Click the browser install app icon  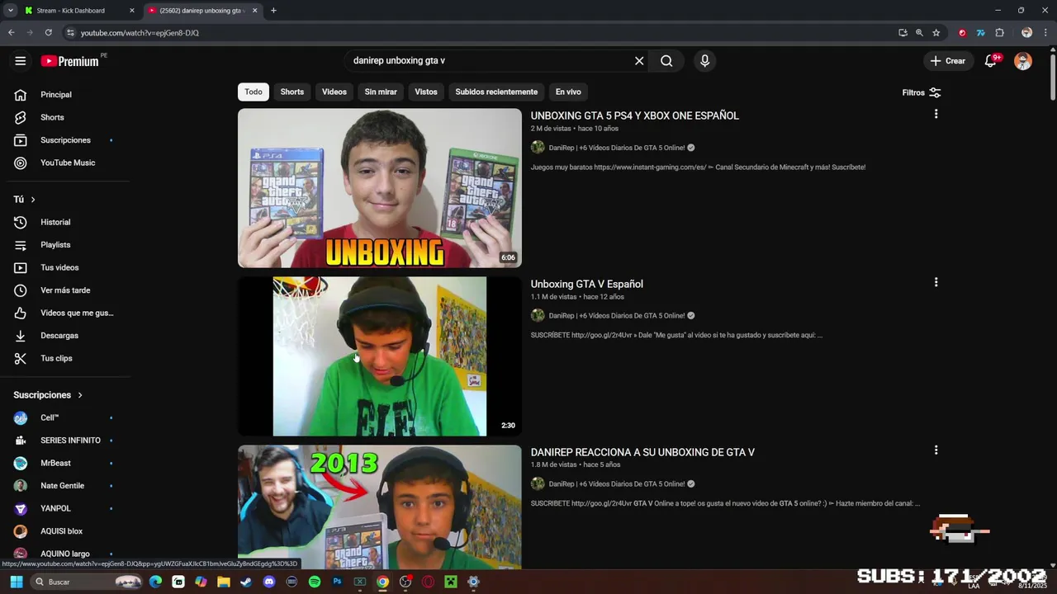903,33
